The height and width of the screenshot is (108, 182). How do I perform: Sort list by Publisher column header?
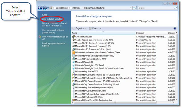(151, 33)
